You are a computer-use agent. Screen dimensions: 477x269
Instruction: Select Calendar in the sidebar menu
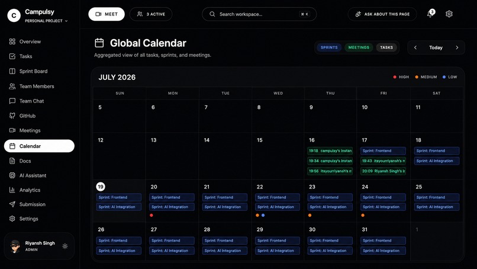[x=39, y=146]
